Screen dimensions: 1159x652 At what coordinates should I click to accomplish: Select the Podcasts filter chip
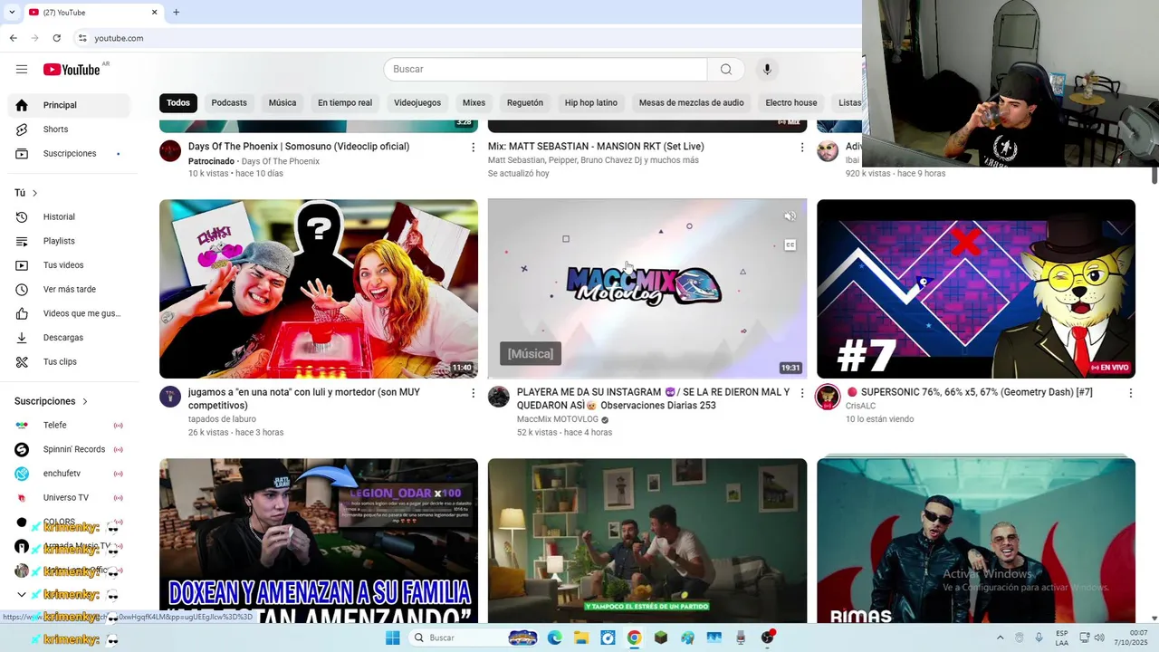point(229,103)
